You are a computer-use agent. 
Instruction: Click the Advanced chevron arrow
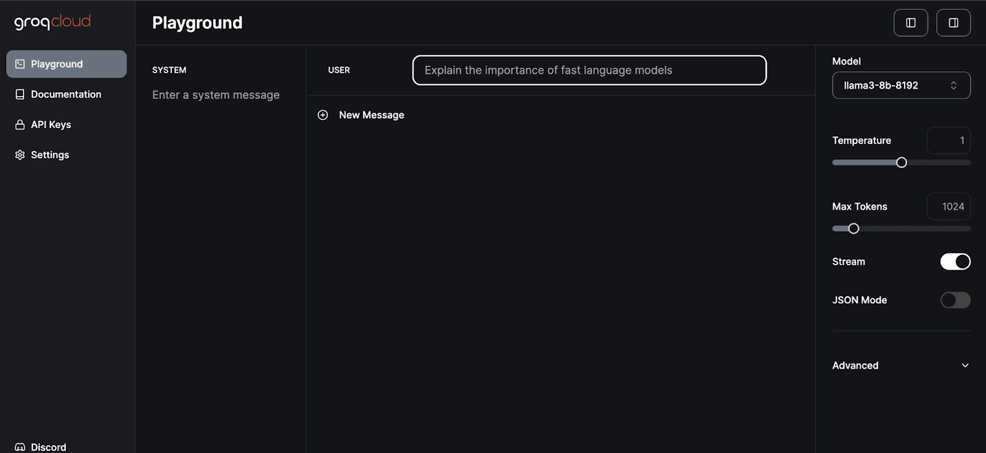(965, 366)
